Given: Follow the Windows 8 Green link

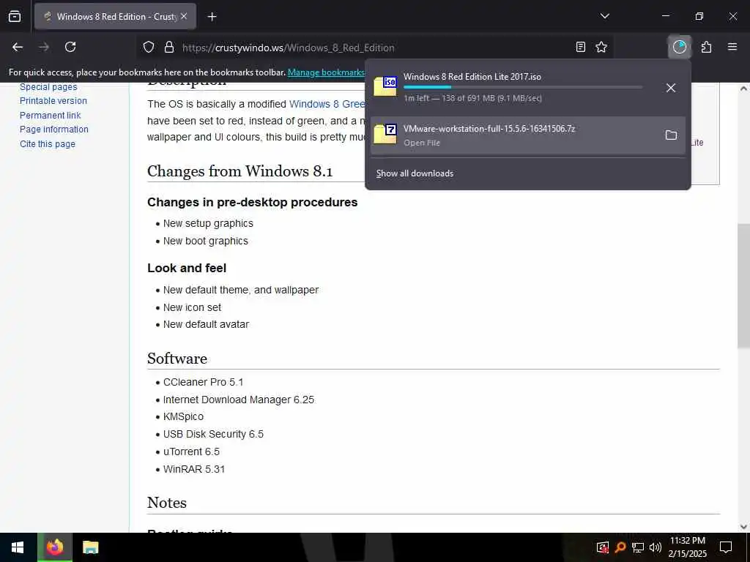Looking at the screenshot, I should [327, 104].
